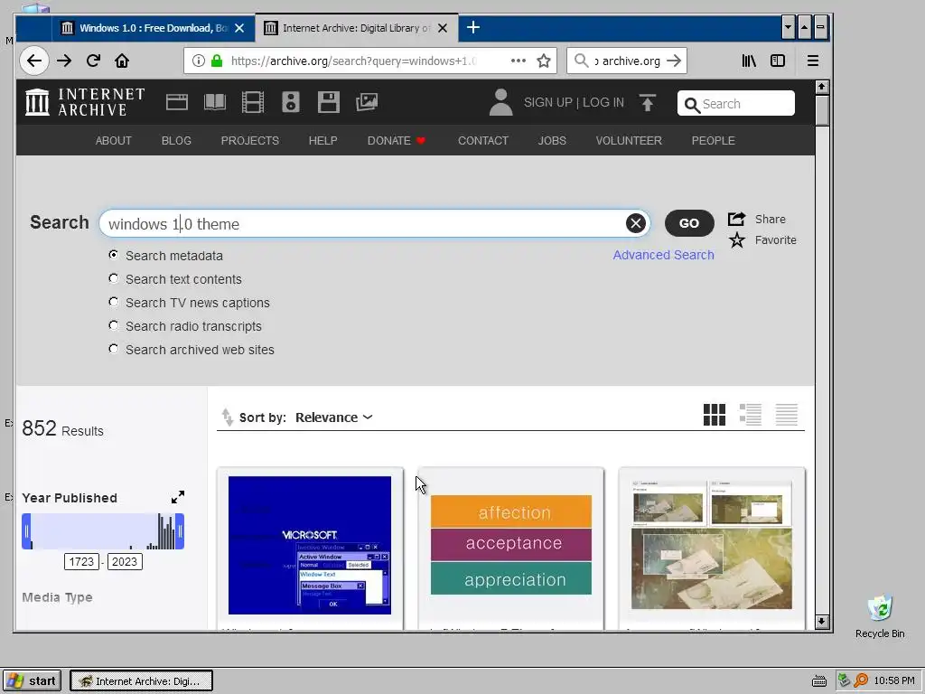Click the Windows Start button
Screen dimensions: 925x694
click(32, 680)
